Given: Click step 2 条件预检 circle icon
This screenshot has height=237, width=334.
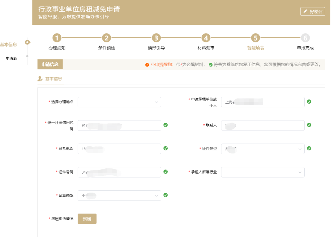Looking at the screenshot, I should coord(106,38).
